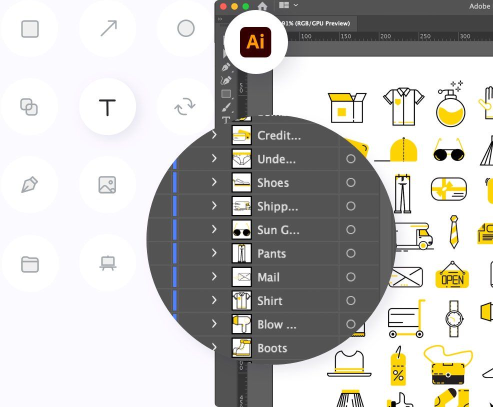Select the circle shape icon
Screen dimensions: 493x407
pos(186,28)
